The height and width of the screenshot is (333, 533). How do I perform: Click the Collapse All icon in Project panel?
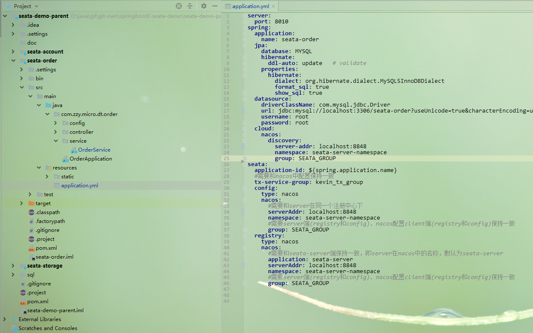pos(190,6)
